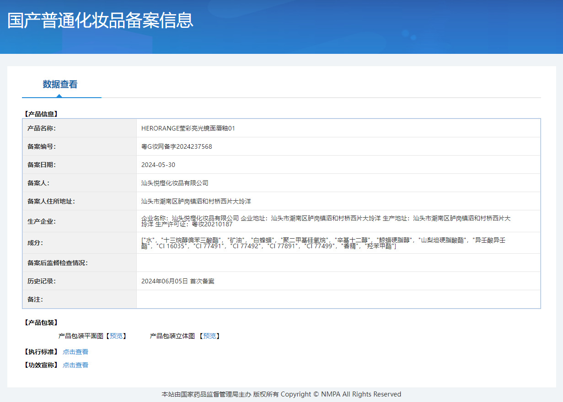Switch to the 数据查看 tab
This screenshot has width=563, height=402.
60,84
